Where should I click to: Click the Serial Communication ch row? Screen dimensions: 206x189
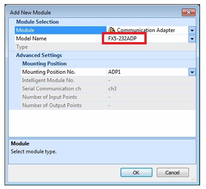tap(108, 89)
